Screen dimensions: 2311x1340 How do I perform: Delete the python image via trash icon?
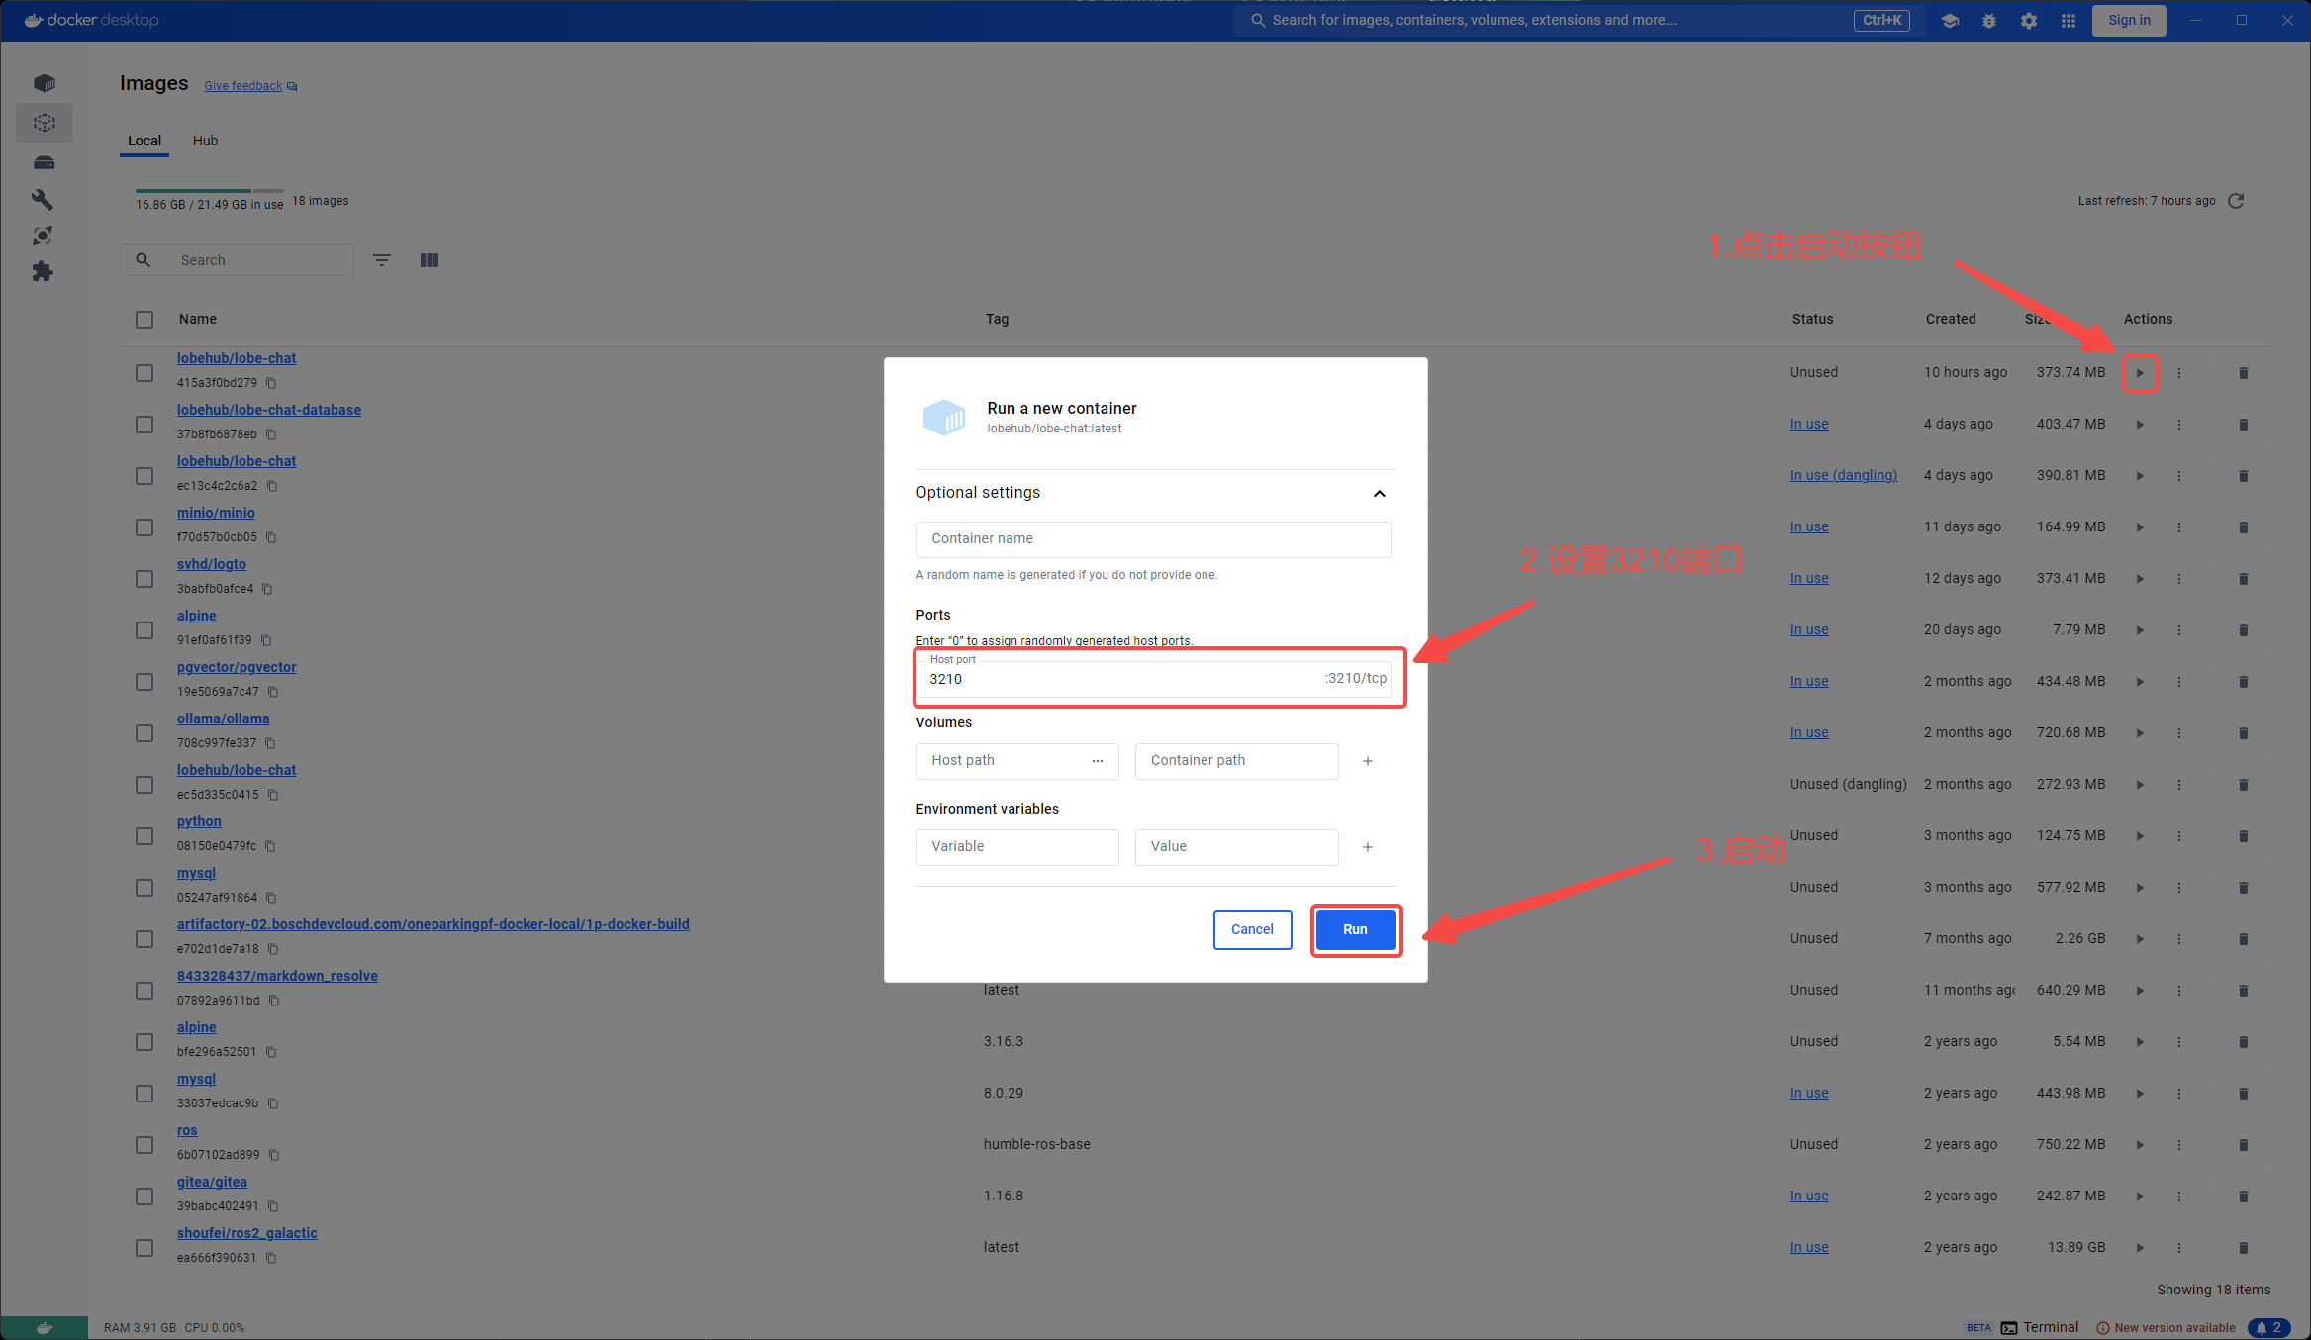coord(2243,836)
